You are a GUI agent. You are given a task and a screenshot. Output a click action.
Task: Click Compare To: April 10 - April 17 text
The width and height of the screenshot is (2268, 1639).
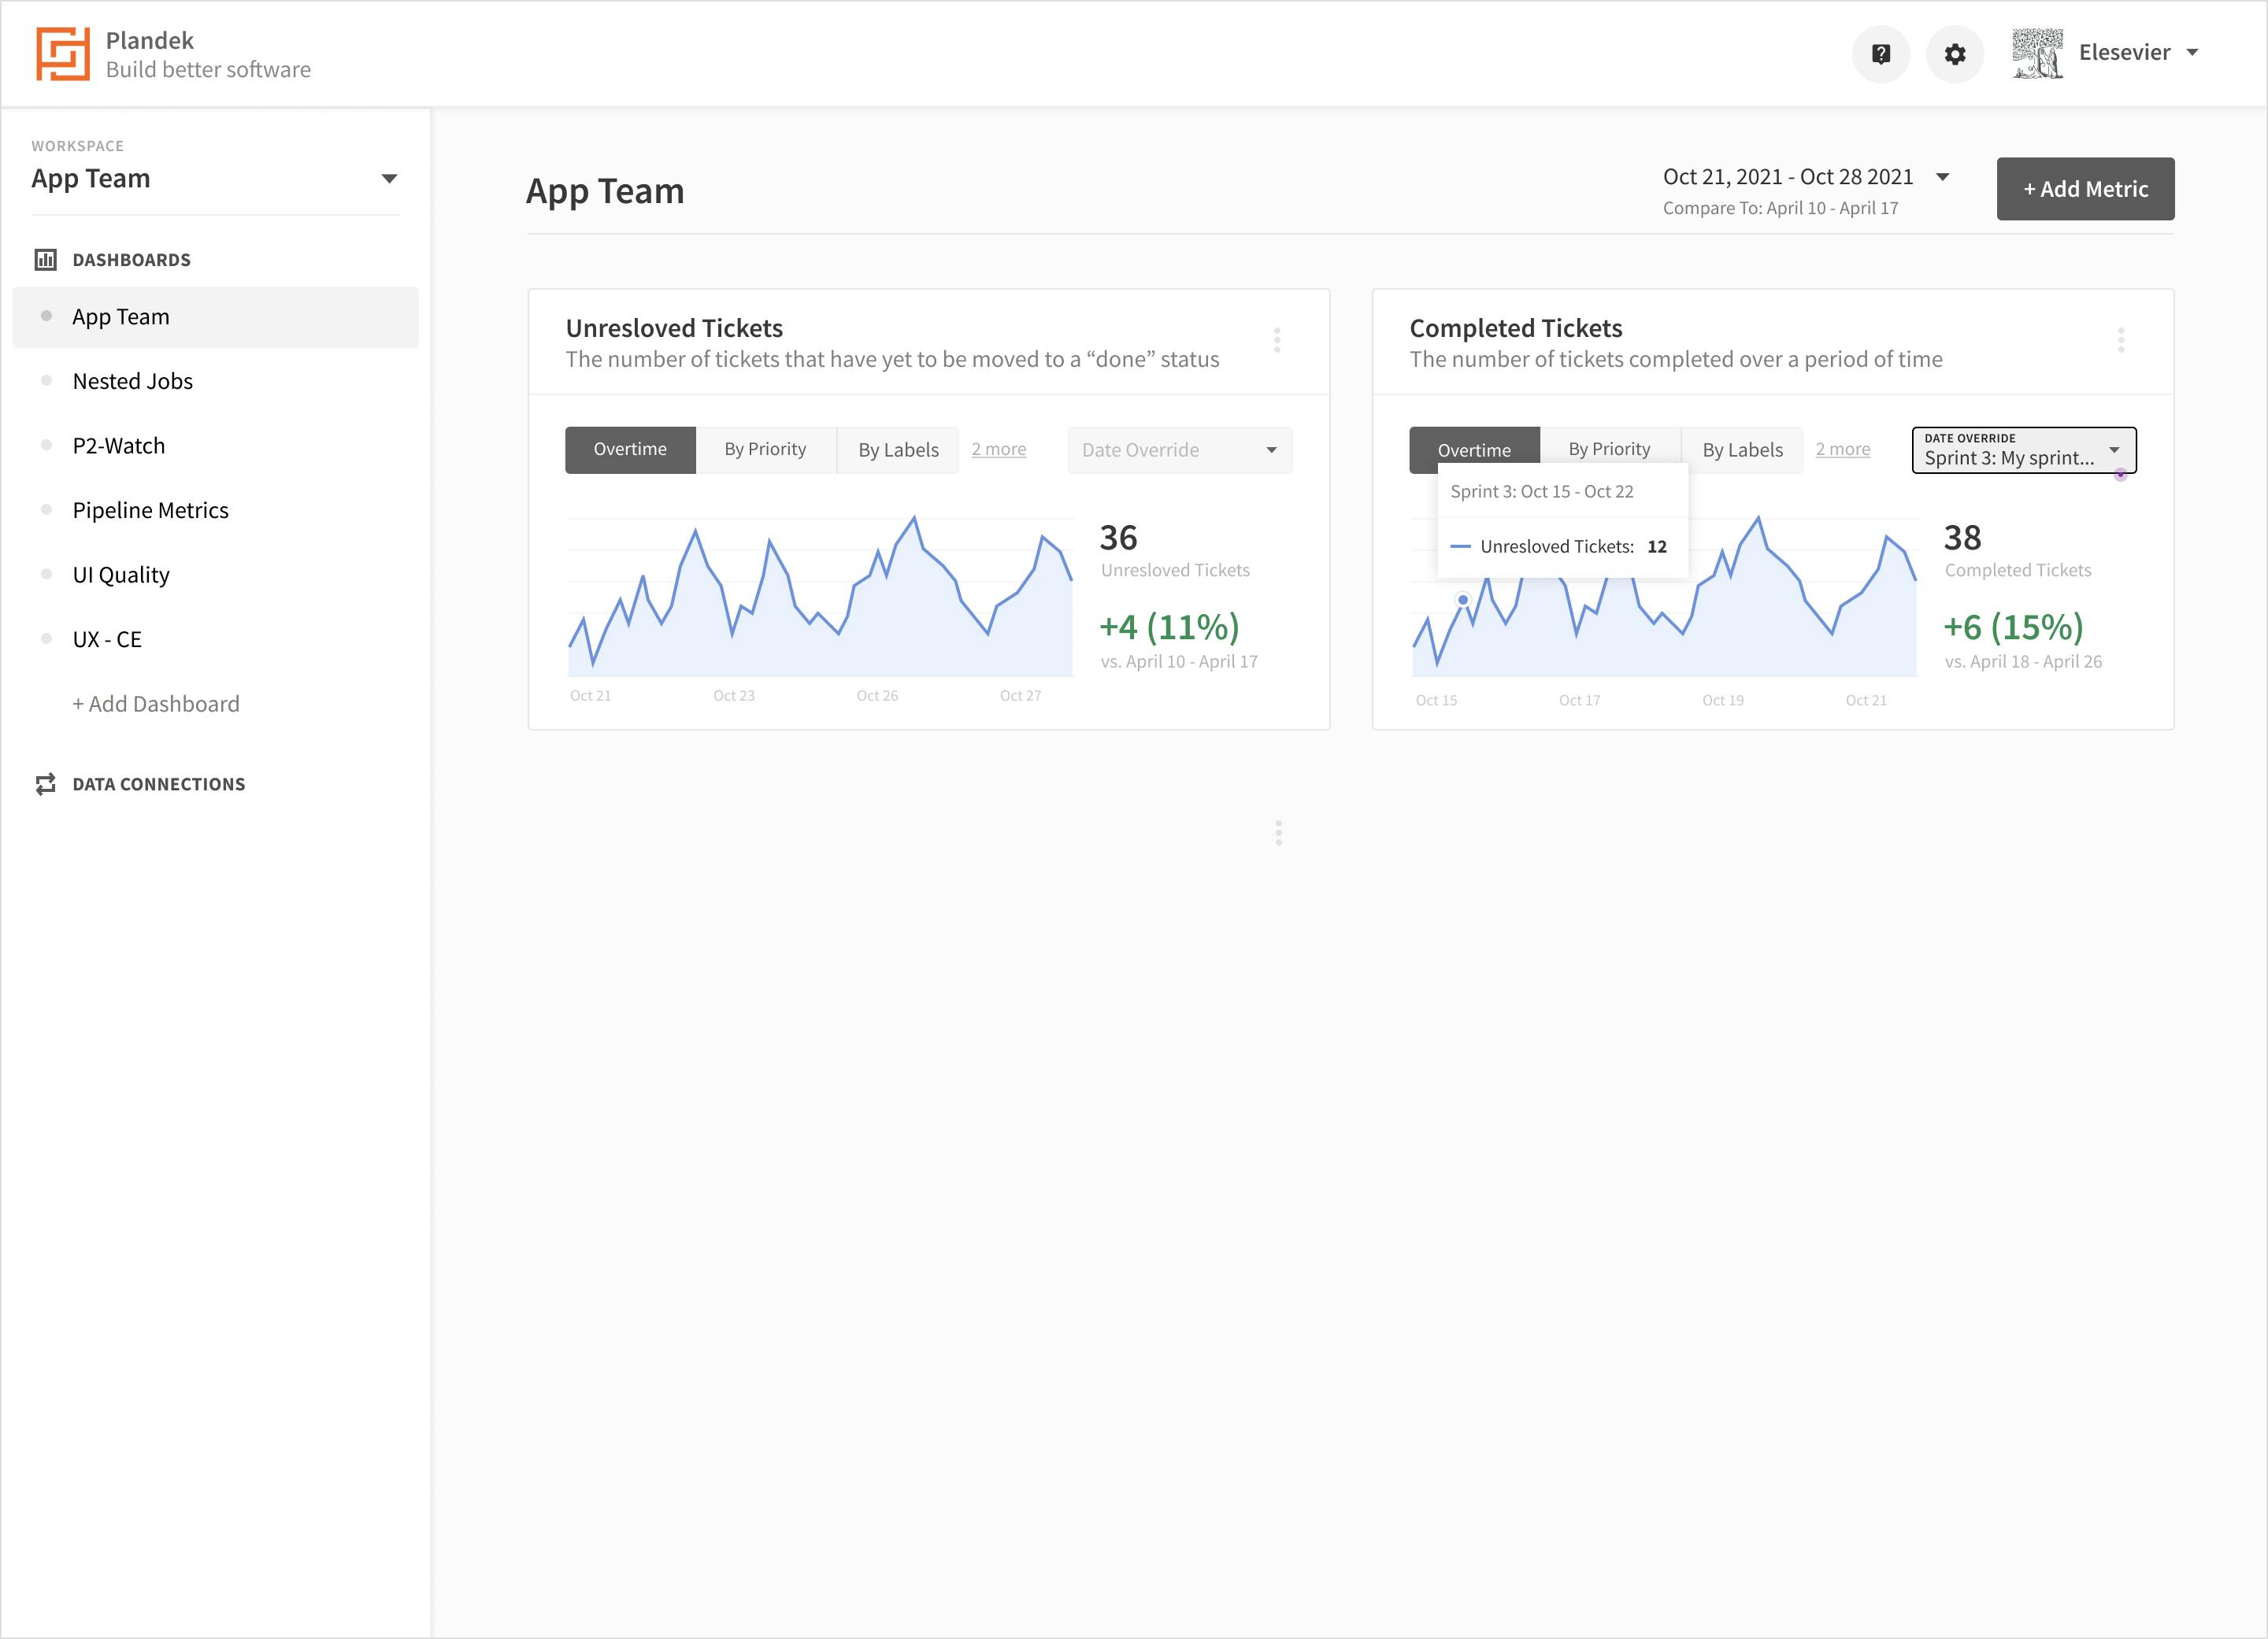[x=1780, y=208]
